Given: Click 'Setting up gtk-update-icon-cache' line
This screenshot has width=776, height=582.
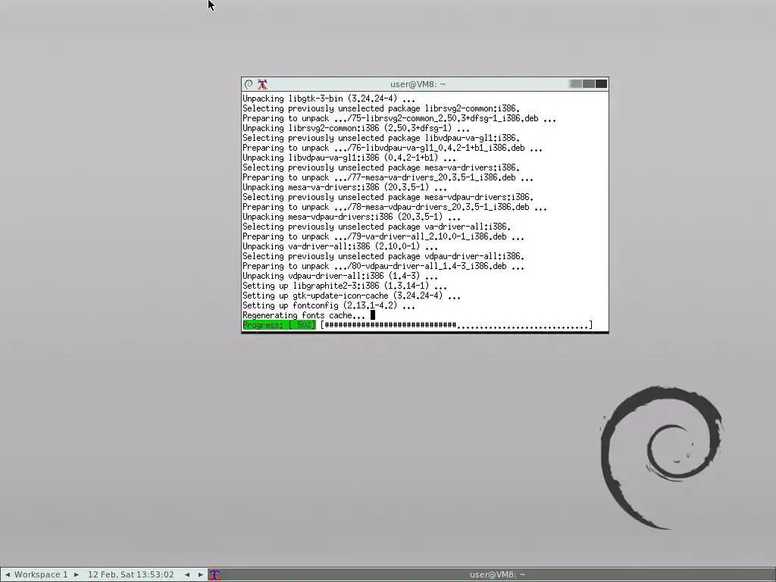Looking at the screenshot, I should pos(352,296).
